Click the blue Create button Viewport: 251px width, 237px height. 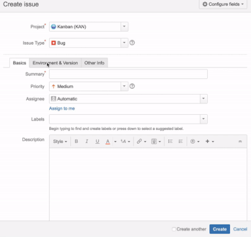pyautogui.click(x=220, y=229)
